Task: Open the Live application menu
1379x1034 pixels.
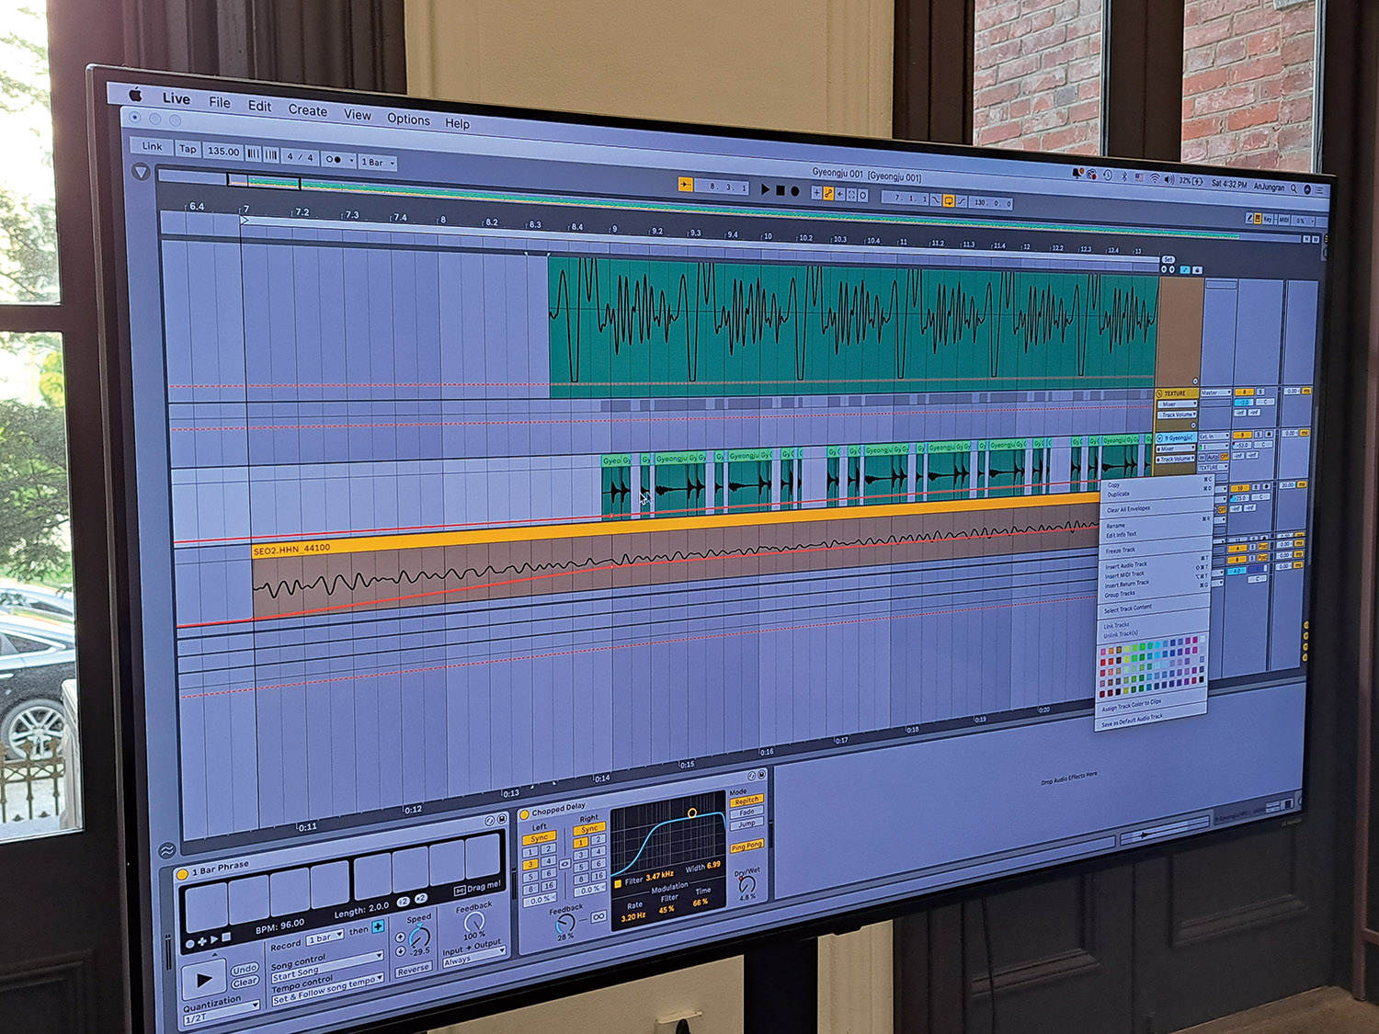Action: pos(177,98)
